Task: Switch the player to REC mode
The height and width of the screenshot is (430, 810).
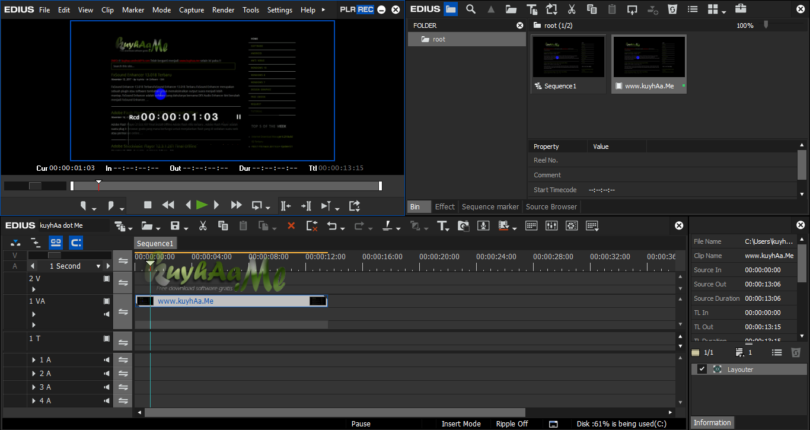Action: [366, 9]
